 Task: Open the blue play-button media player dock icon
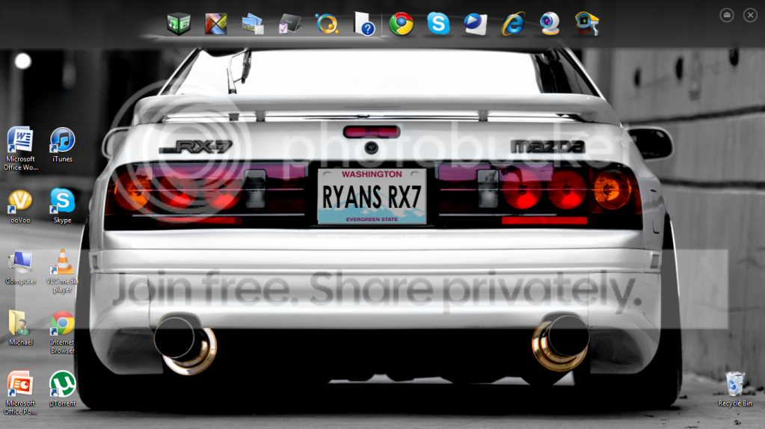(x=475, y=23)
